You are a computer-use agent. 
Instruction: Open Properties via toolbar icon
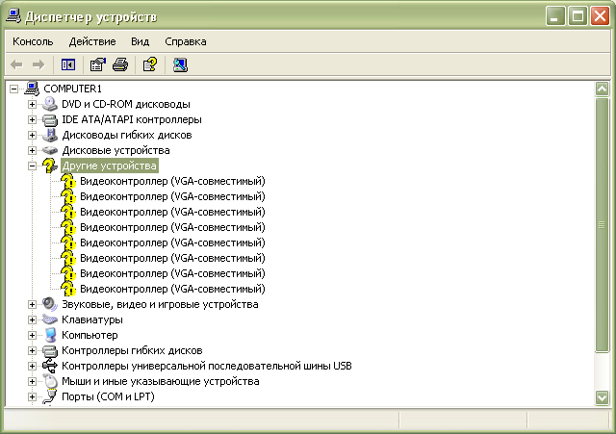(x=98, y=64)
